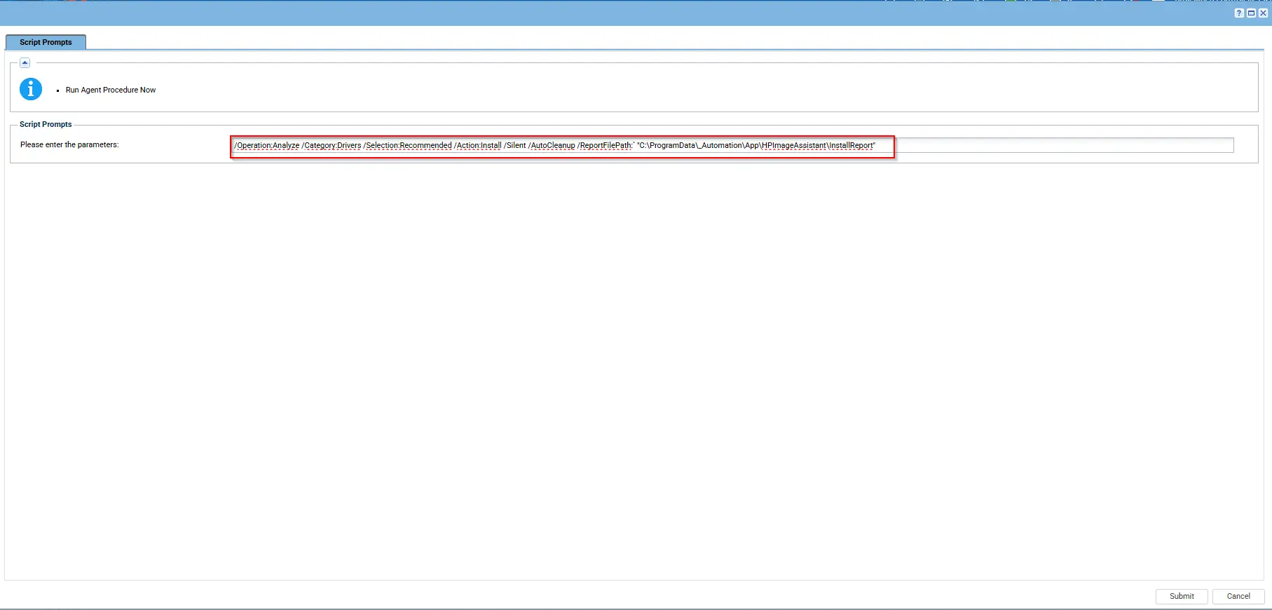Click the Run Agent Procedure Now text
The width and height of the screenshot is (1272, 610).
111,90
